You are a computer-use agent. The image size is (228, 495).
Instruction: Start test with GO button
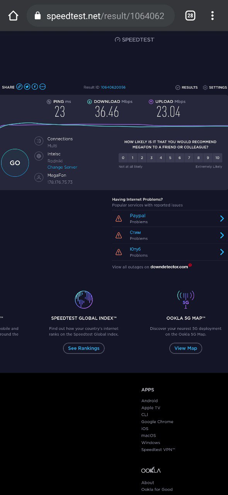tap(15, 163)
